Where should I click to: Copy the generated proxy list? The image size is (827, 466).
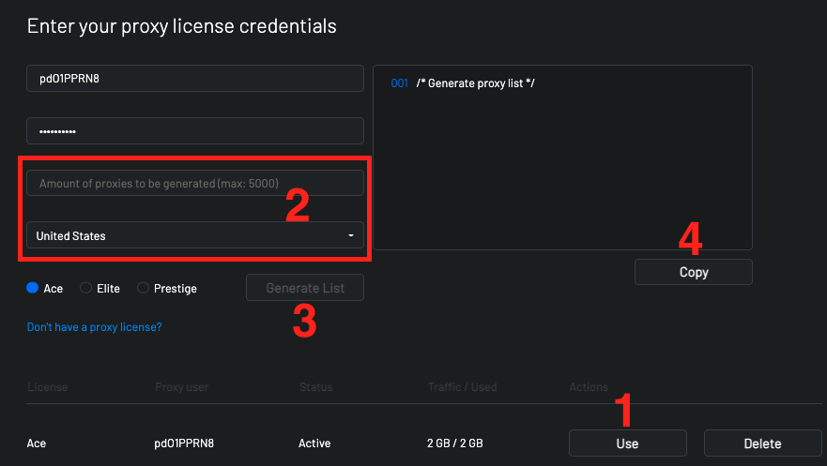pyautogui.click(x=694, y=272)
